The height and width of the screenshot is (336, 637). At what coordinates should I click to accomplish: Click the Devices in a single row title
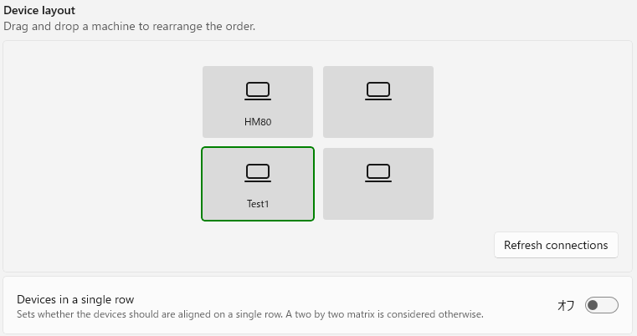pyautogui.click(x=75, y=299)
